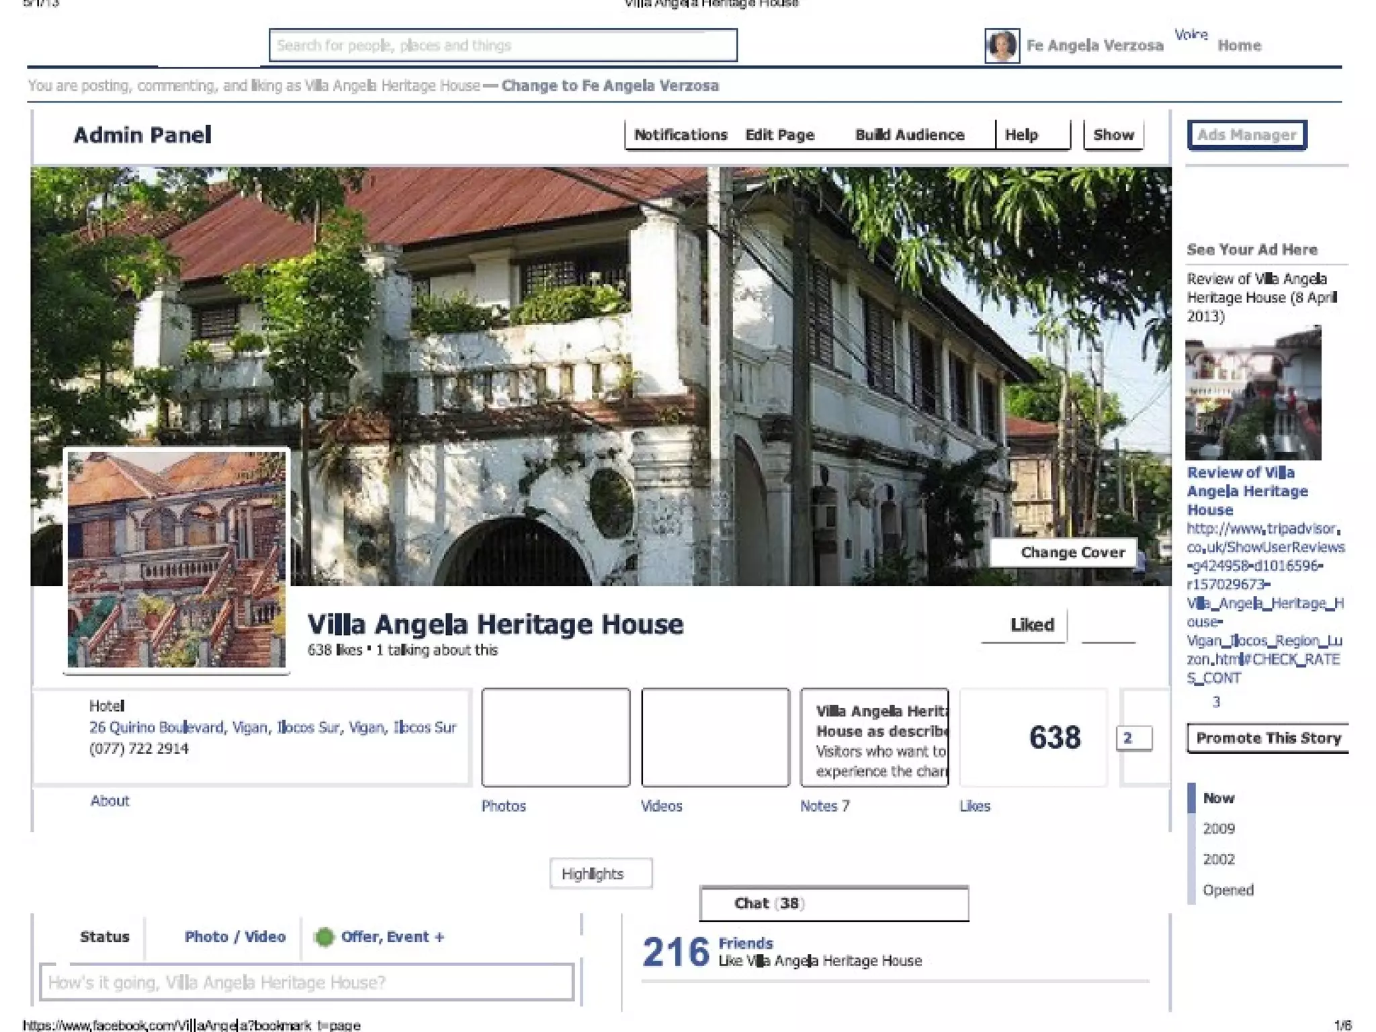Click Change to Fe Angela Verzosa link
The width and height of the screenshot is (1376, 1032).
click(x=609, y=86)
